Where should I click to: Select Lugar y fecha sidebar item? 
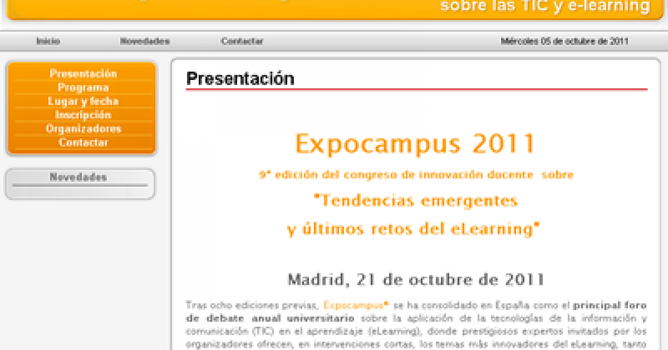(83, 102)
